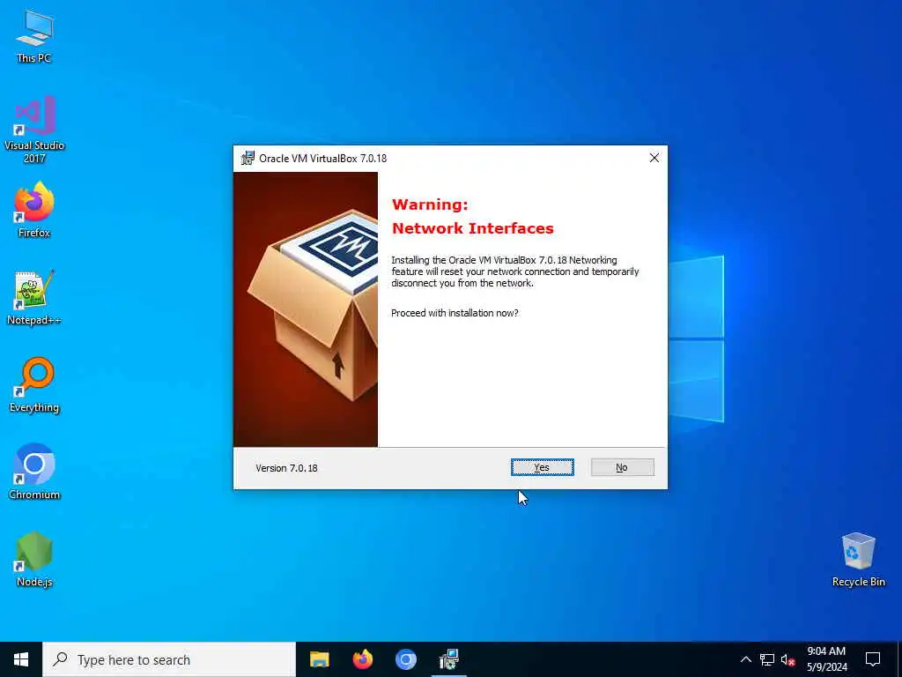This screenshot has width=902, height=677.
Task: Select the Notepad++ desktop shortcut
Action: tap(34, 298)
